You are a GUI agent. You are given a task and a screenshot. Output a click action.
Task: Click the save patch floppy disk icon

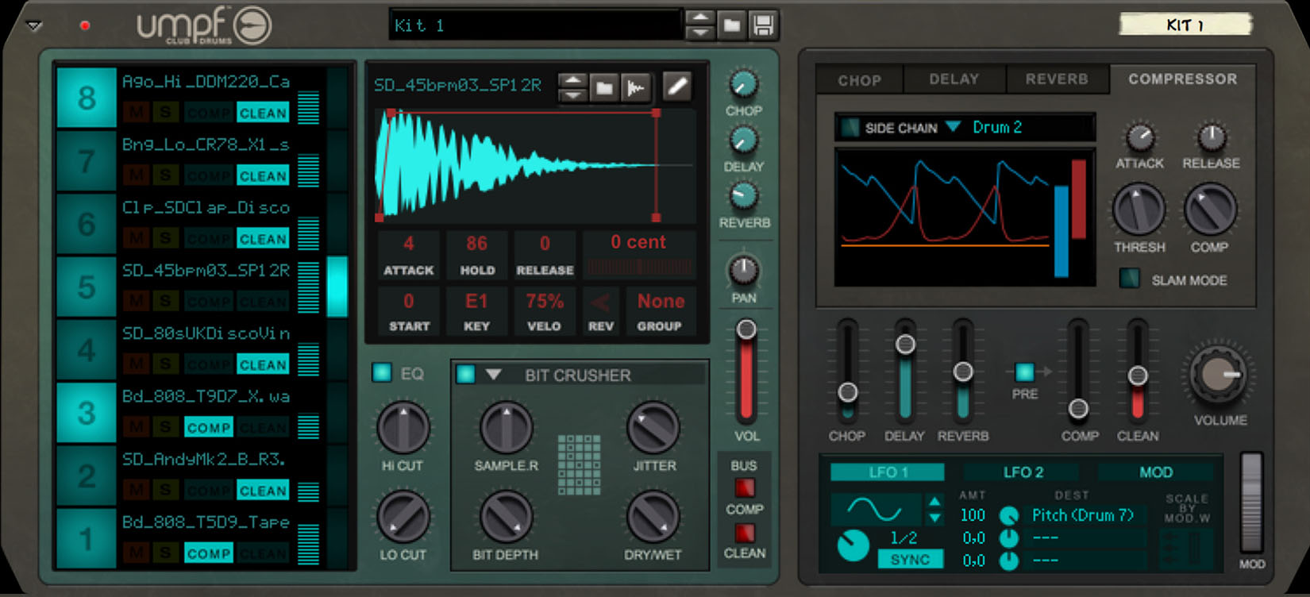tap(763, 25)
